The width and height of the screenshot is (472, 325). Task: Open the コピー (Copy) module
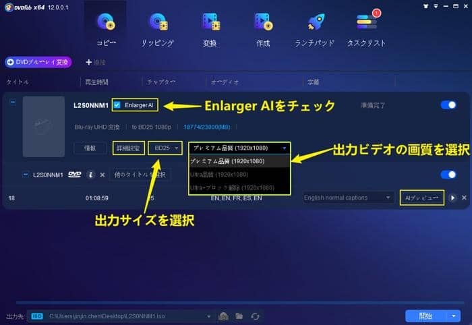(106, 29)
